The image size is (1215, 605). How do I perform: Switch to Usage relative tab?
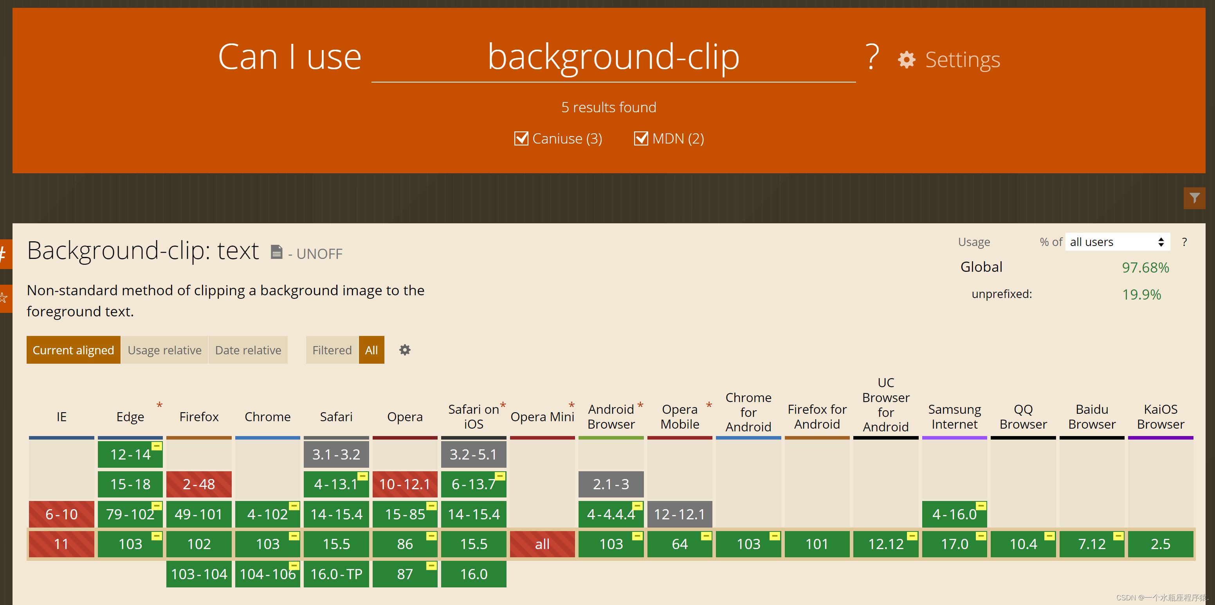[x=164, y=350]
